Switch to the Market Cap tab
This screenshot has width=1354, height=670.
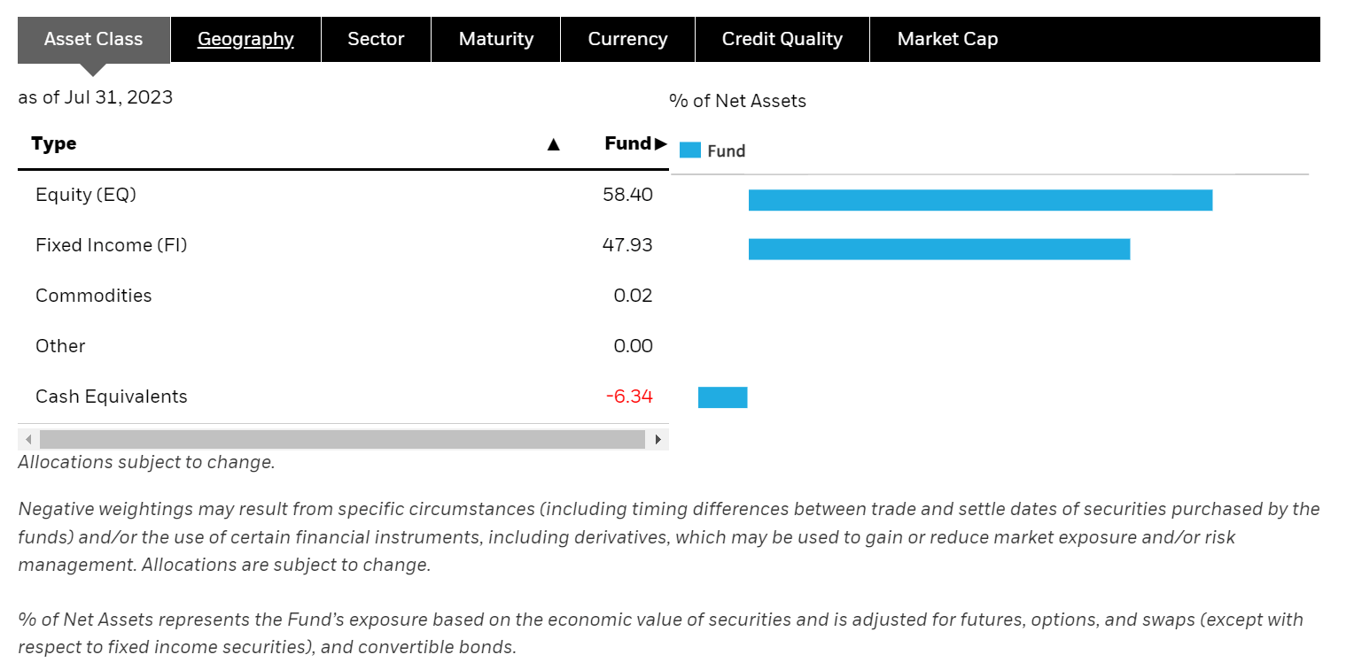coord(947,39)
